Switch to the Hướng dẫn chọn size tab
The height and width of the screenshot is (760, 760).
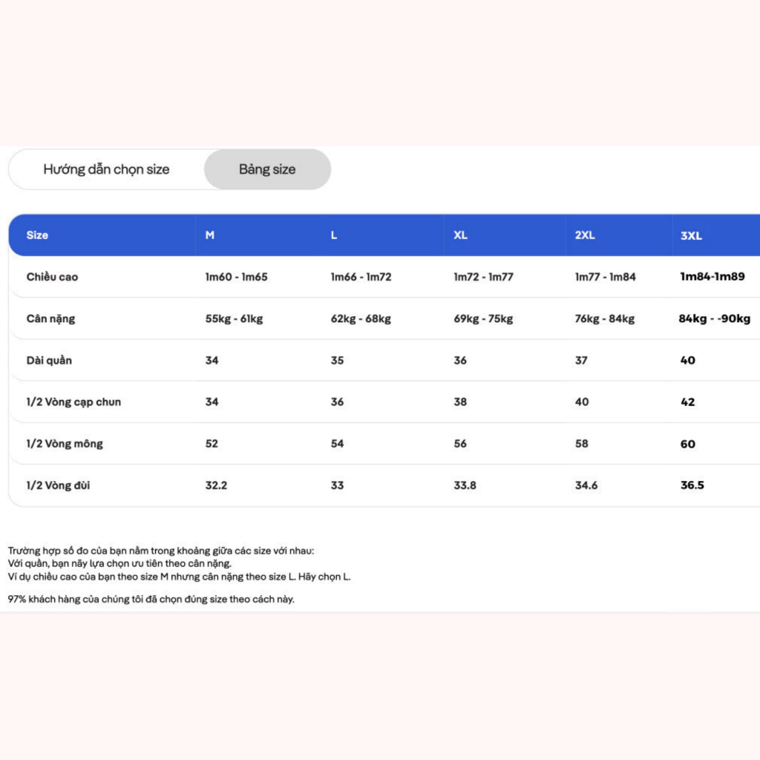click(106, 169)
